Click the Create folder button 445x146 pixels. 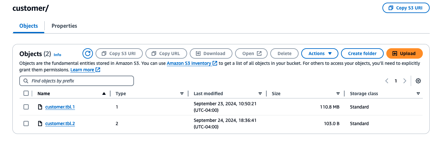coord(362,53)
